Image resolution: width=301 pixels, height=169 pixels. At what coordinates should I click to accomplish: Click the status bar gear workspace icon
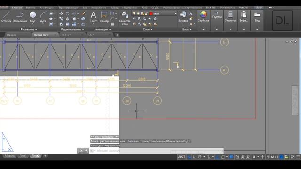[x=254, y=157]
